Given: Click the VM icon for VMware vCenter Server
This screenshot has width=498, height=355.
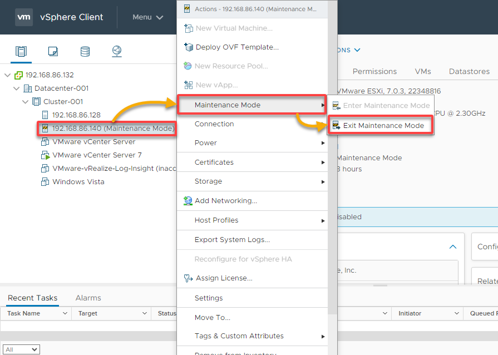Looking at the screenshot, I should click(x=45, y=142).
